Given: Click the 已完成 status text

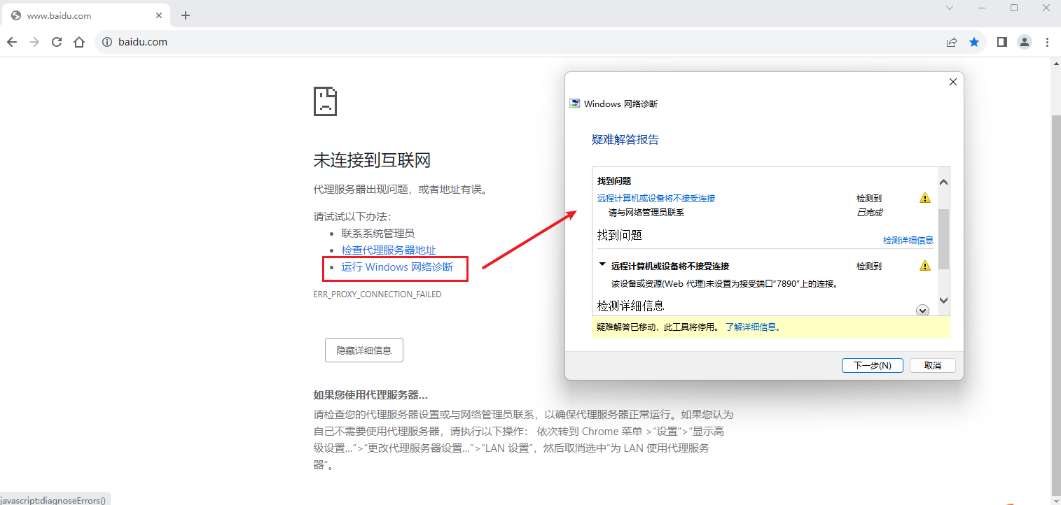Looking at the screenshot, I should point(869,213).
